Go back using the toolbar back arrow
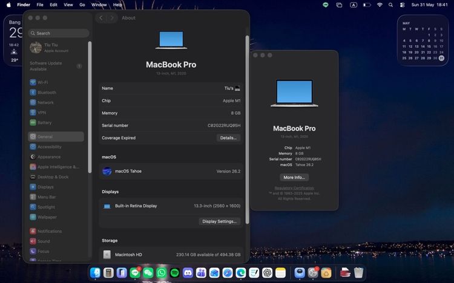This screenshot has height=283, width=454. [100, 18]
